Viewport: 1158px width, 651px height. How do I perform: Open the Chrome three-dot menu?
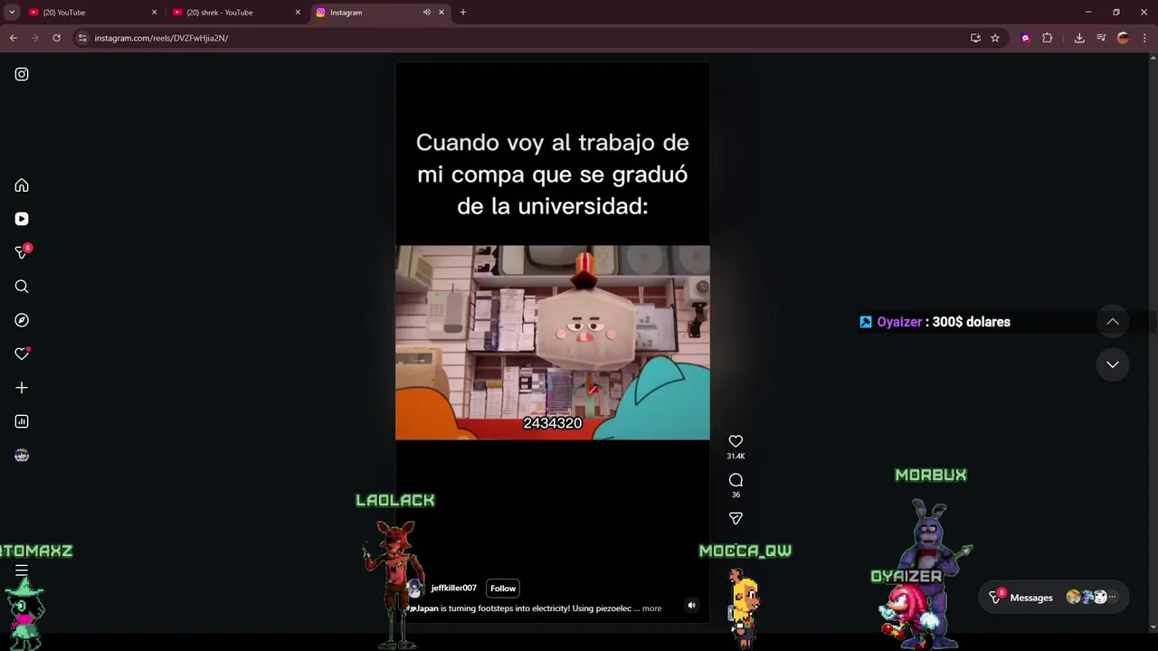point(1144,38)
